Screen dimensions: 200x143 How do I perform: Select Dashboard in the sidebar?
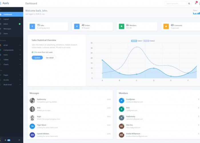point(12,14)
